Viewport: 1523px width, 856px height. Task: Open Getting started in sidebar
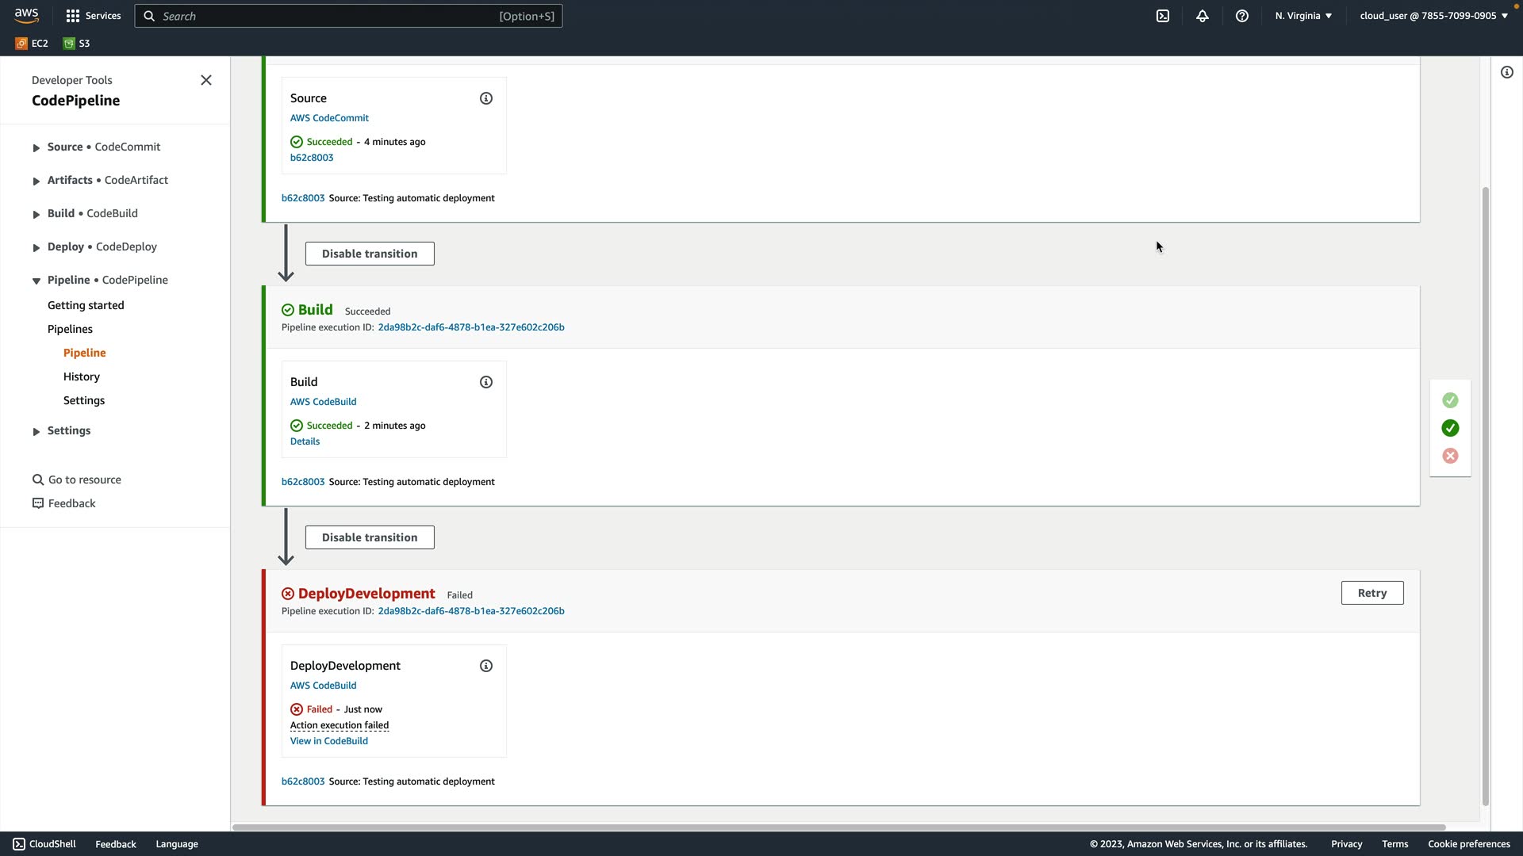tap(86, 305)
